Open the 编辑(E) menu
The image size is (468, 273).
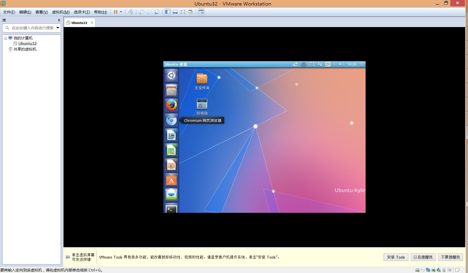[x=25, y=12]
